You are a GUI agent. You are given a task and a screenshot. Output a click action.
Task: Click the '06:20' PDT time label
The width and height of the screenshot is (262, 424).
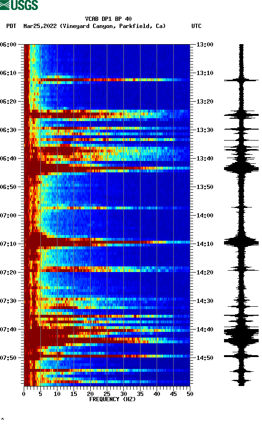(x=8, y=102)
